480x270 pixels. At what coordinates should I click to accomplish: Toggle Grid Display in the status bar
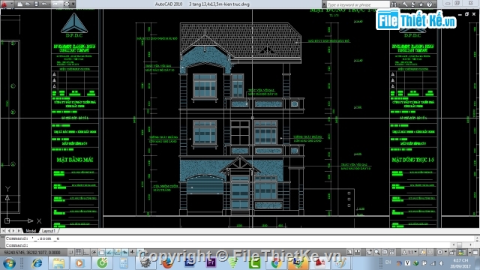coord(78,252)
